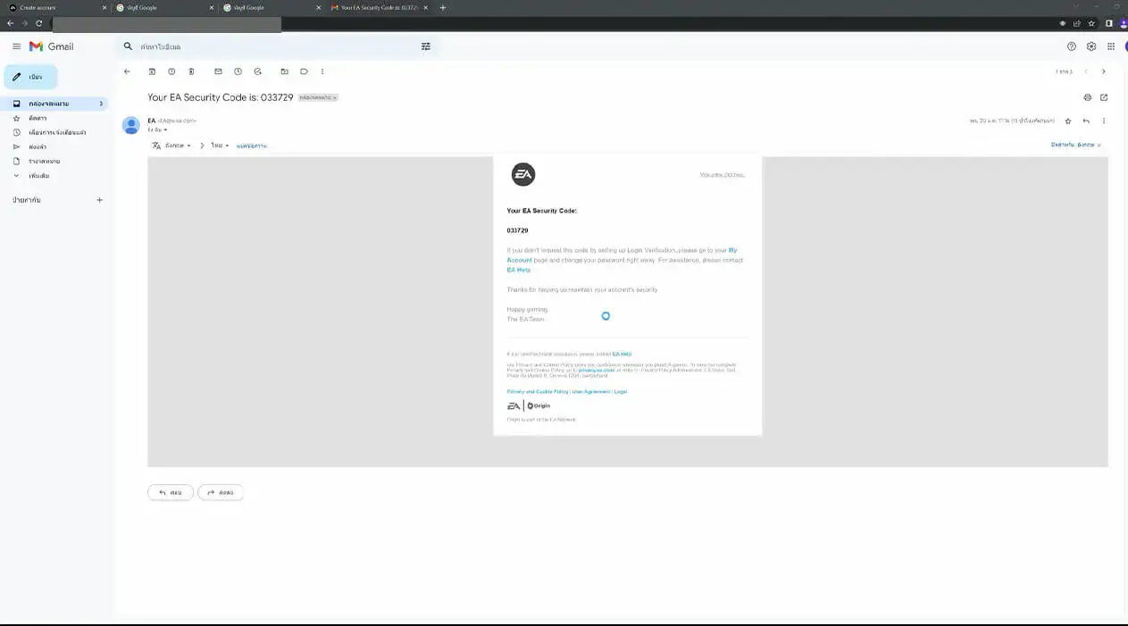Open the source language dropdown
This screenshot has height=626, width=1128.
click(x=178, y=146)
